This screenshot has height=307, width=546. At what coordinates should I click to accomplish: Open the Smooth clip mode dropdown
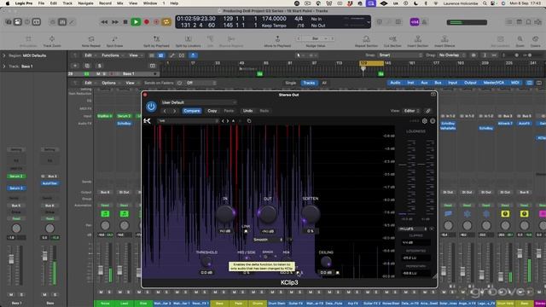pyautogui.click(x=268, y=240)
